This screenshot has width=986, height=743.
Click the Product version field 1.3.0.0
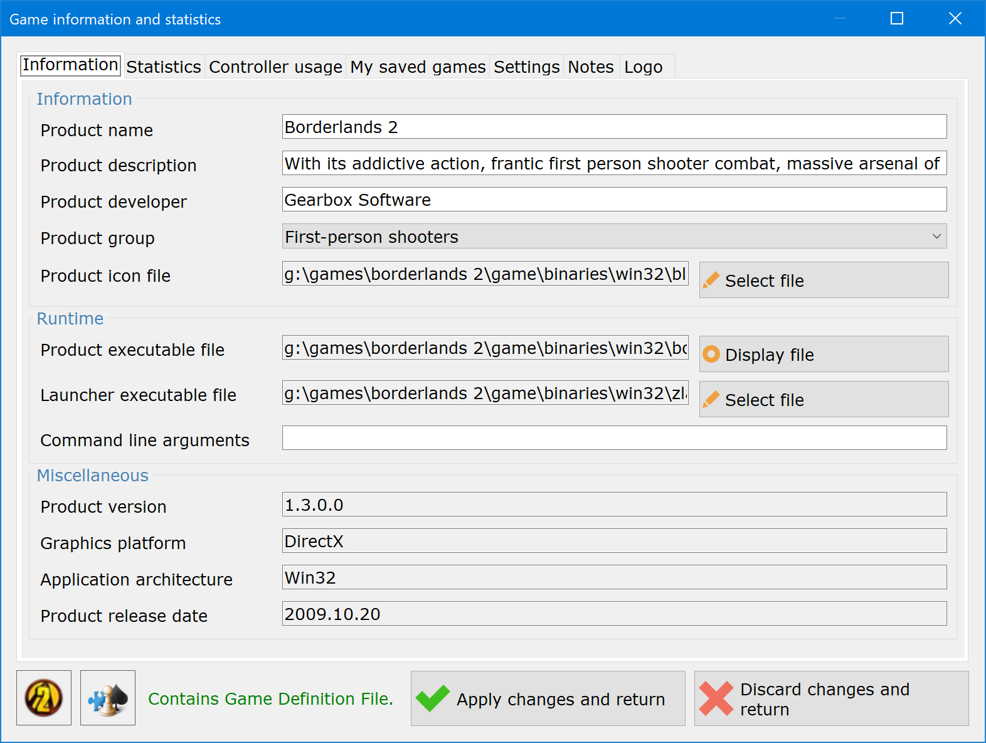615,505
